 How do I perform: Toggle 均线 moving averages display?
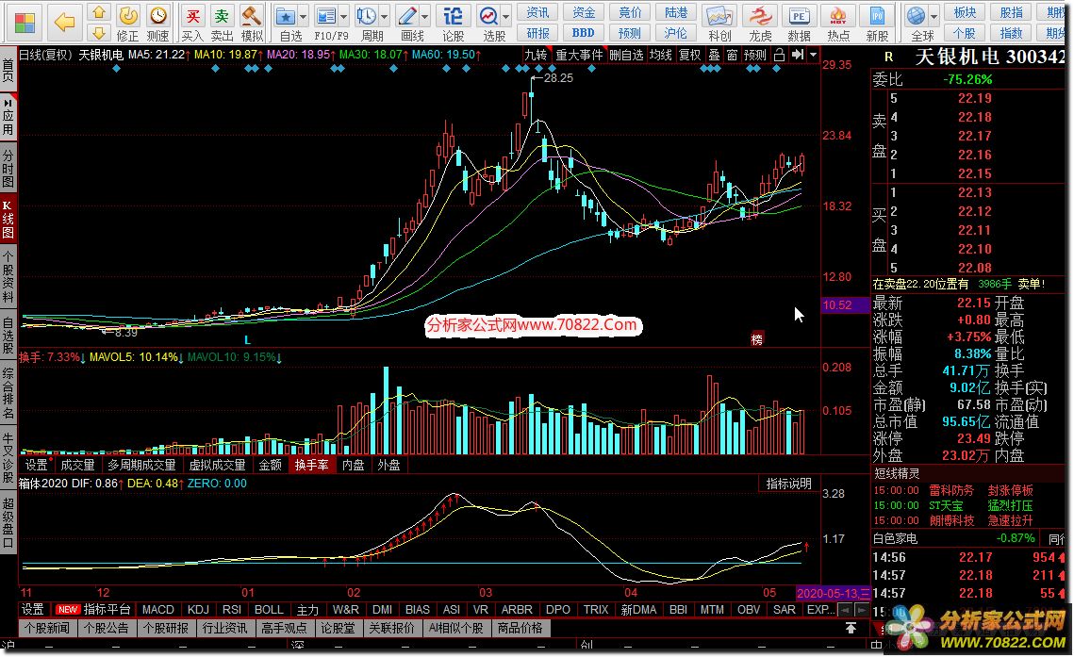[660, 55]
